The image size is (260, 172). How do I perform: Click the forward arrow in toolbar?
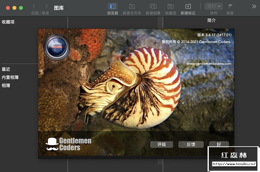coord(46,6)
